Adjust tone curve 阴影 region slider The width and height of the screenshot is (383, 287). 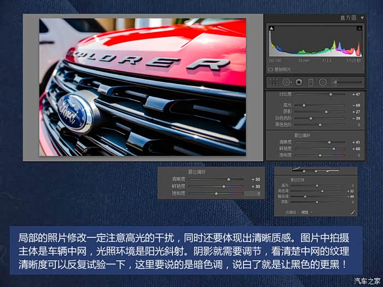(317, 202)
